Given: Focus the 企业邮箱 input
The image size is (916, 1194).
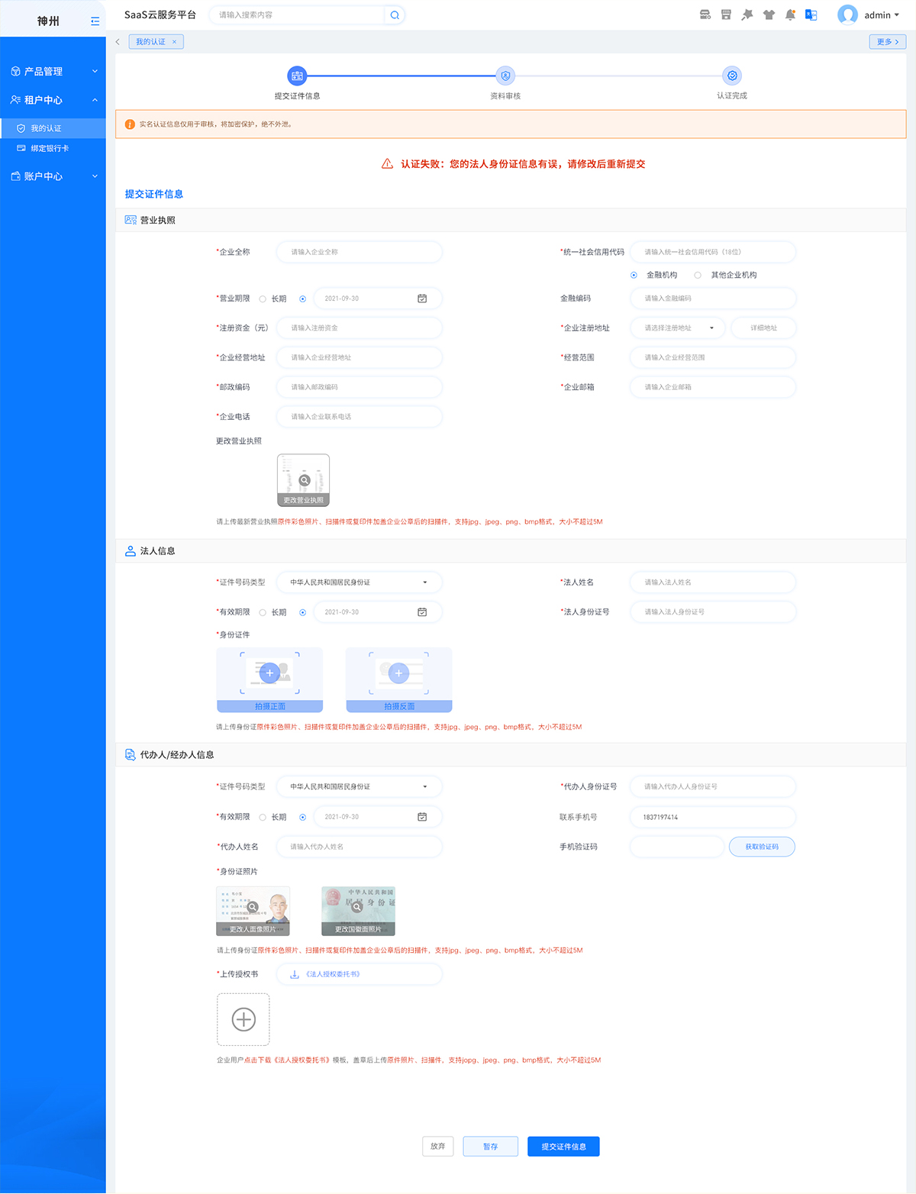Looking at the screenshot, I should 713,388.
